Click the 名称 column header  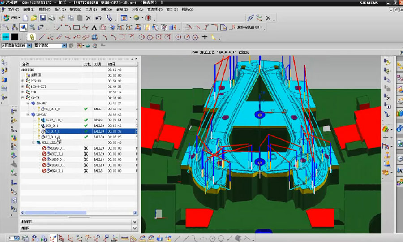click(26, 65)
